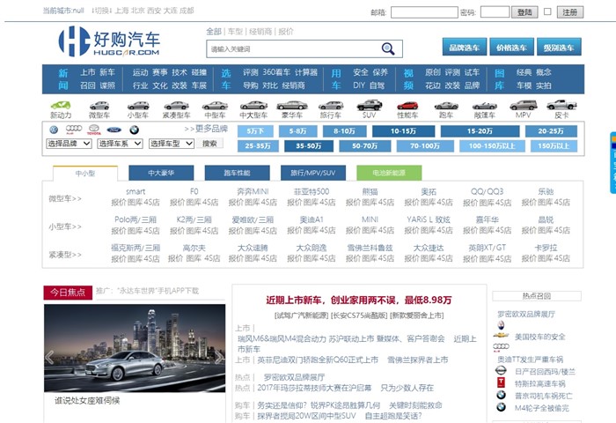Open the 好购汽车 HUGCAR.COM logo
616x423 pixels.
(109, 41)
